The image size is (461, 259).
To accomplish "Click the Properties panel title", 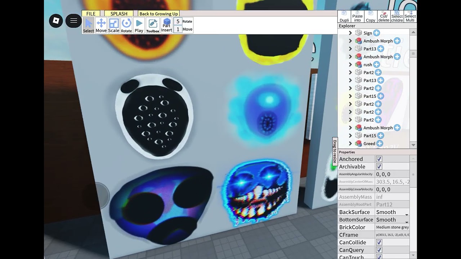I will pos(347,152).
